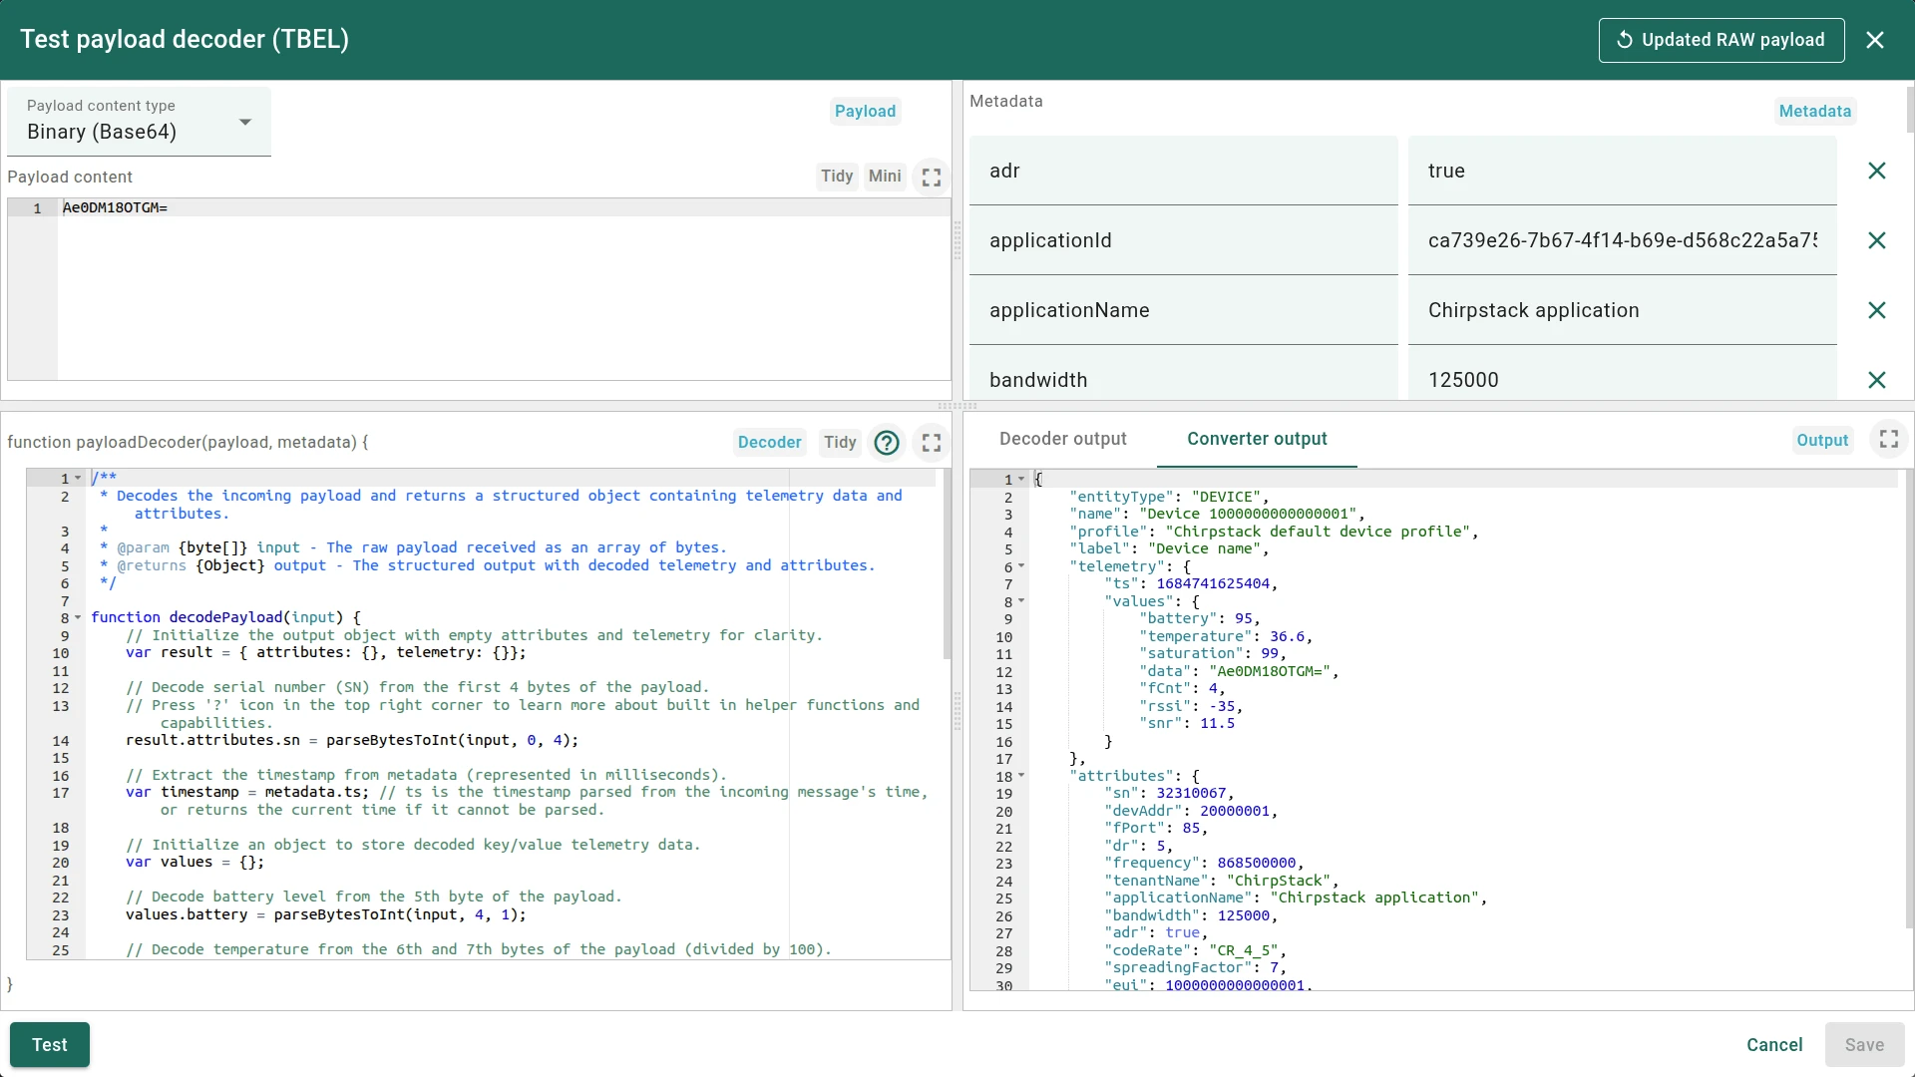Click the refresh icon in Updated RAW payload
1915x1077 pixels.
(1625, 40)
